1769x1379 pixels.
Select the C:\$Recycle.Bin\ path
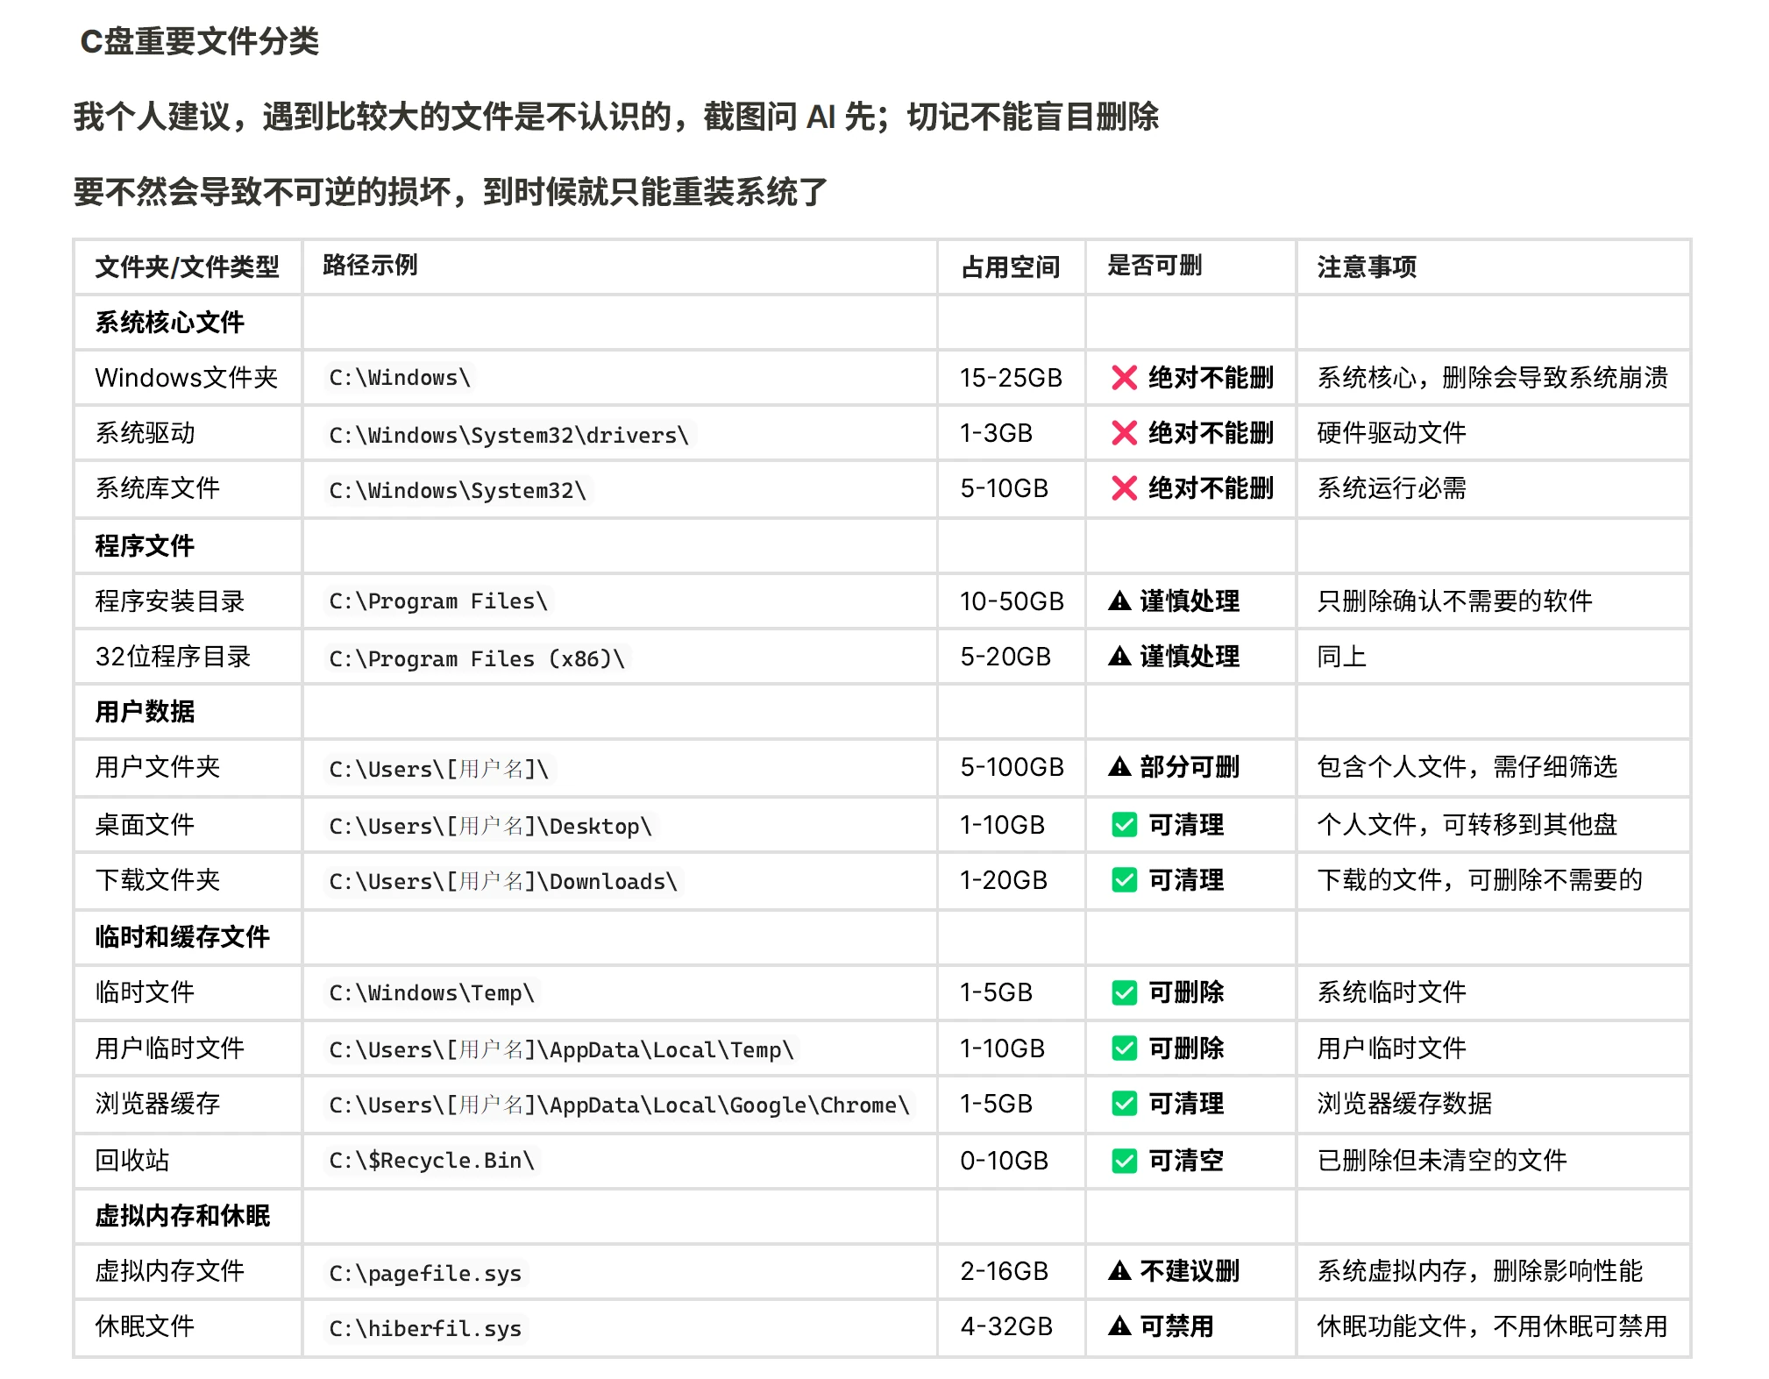(431, 1161)
